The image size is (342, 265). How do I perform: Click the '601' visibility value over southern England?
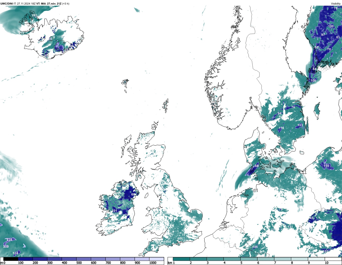point(180,239)
